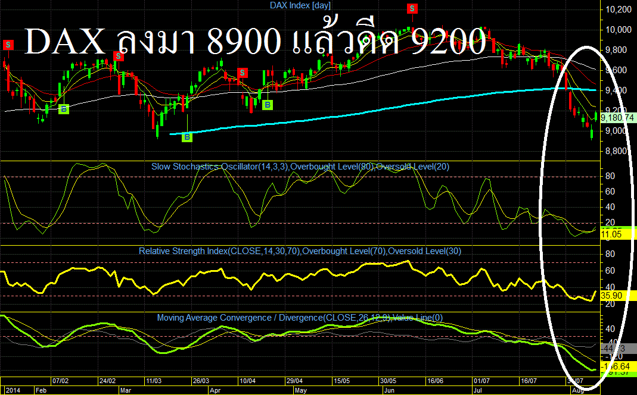Viewport: 637px width, 395px height.
Task: Select the 01/07 date label
Action: [x=482, y=381]
